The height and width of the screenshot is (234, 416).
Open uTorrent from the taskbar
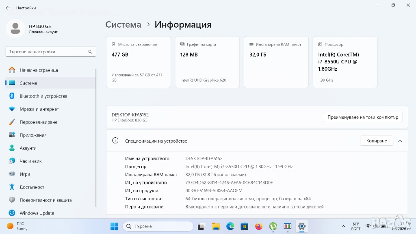pyautogui.click(x=273, y=226)
